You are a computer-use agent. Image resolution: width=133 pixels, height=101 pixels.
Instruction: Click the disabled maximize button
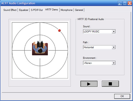(x=125, y=3)
